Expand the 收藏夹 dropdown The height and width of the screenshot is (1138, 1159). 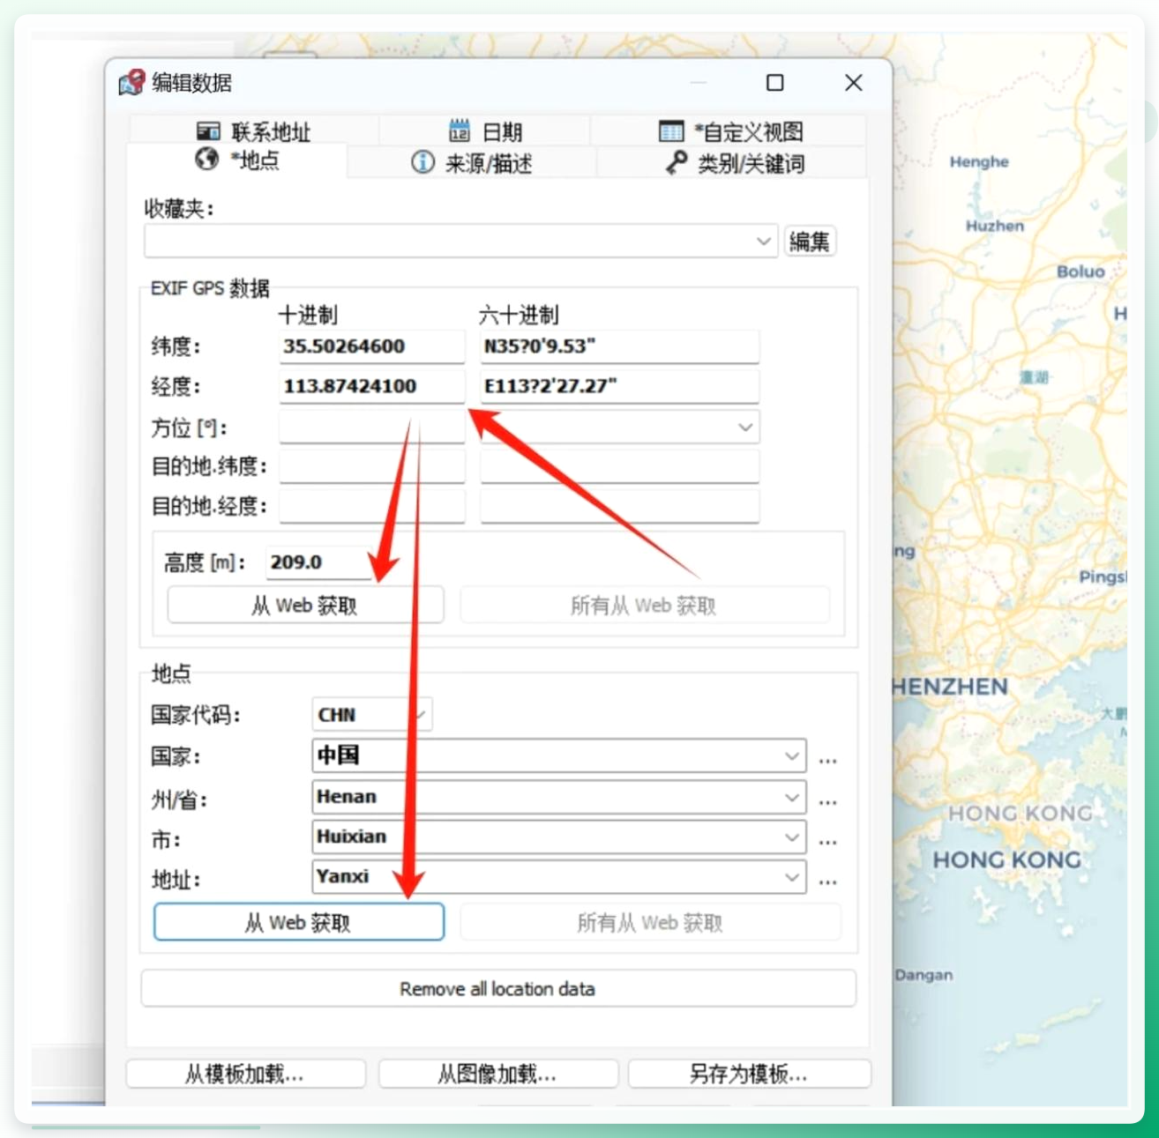pyautogui.click(x=763, y=242)
